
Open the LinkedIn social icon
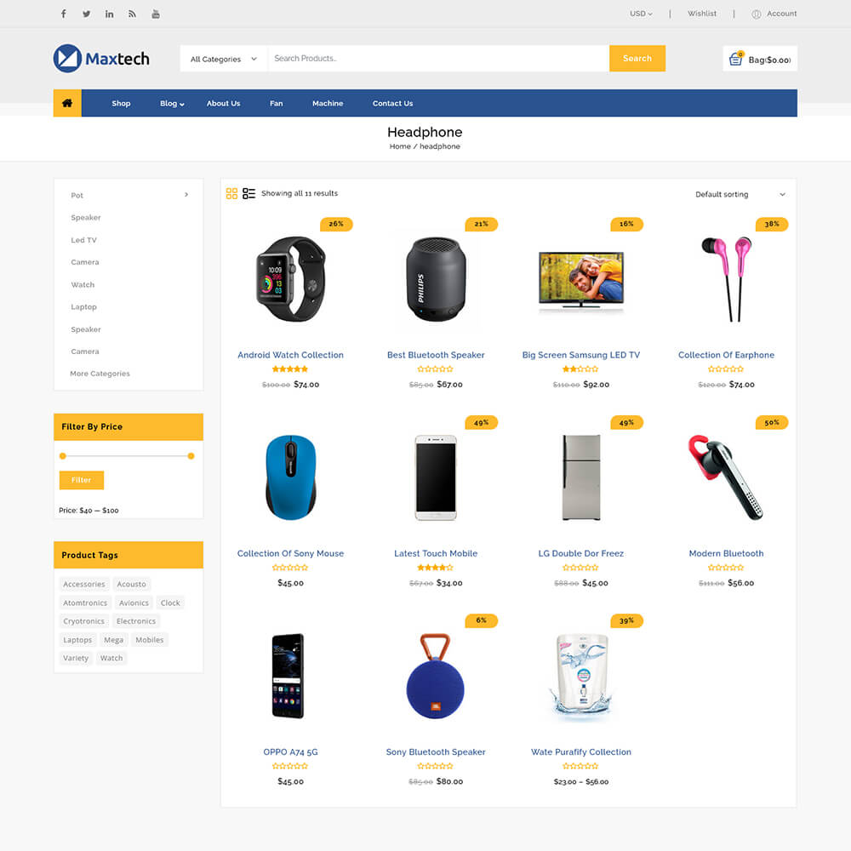(x=109, y=14)
